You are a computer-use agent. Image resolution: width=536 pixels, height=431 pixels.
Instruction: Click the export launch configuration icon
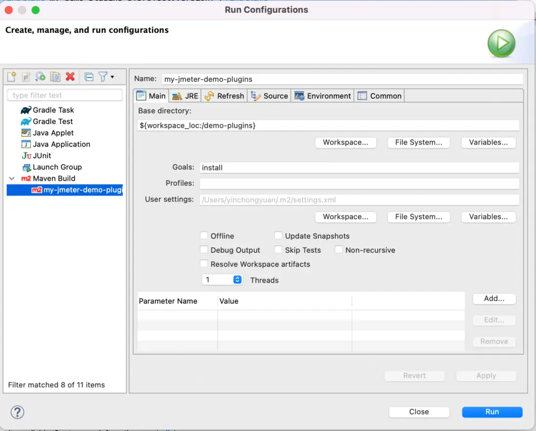41,77
